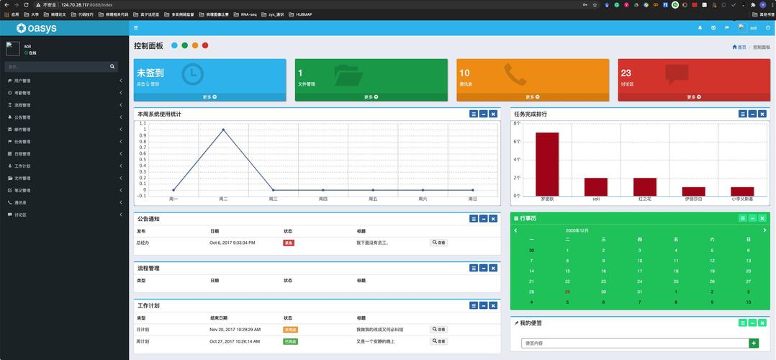This screenshot has width=776, height=360.
Task: Open the list menu of 公告通知 panel
Action: pos(474,218)
